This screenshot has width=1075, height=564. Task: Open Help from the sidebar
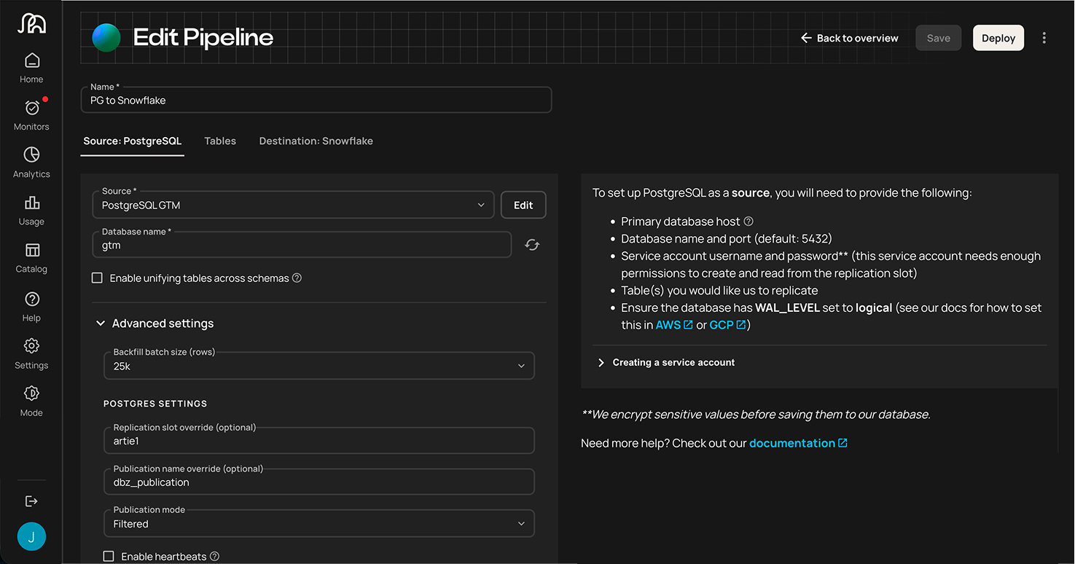31,307
